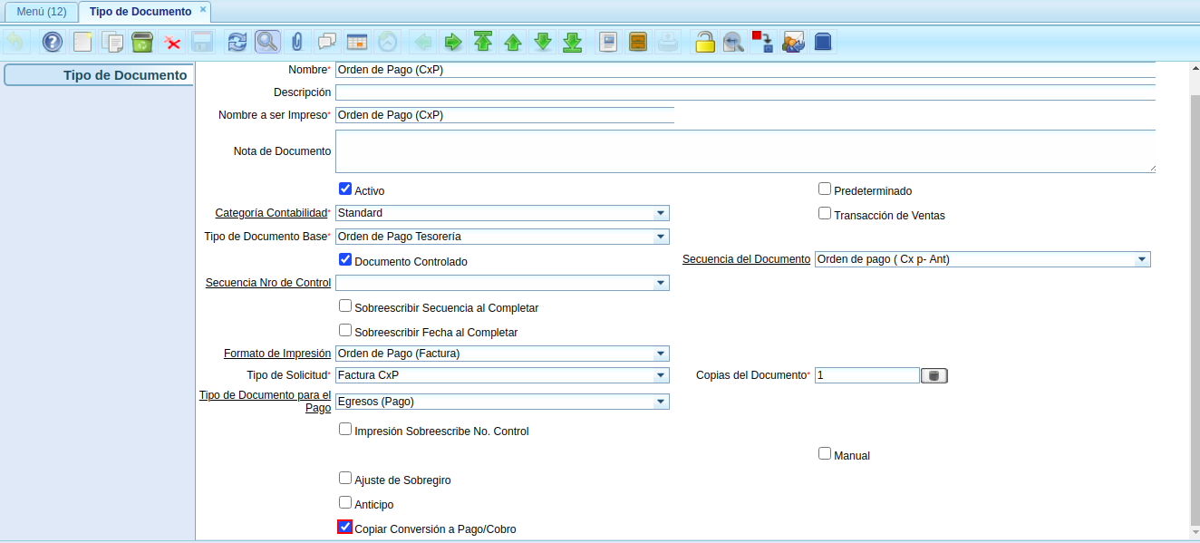This screenshot has width=1200, height=543.
Task: Check the Predeterminado checkbox
Action: pyautogui.click(x=825, y=189)
